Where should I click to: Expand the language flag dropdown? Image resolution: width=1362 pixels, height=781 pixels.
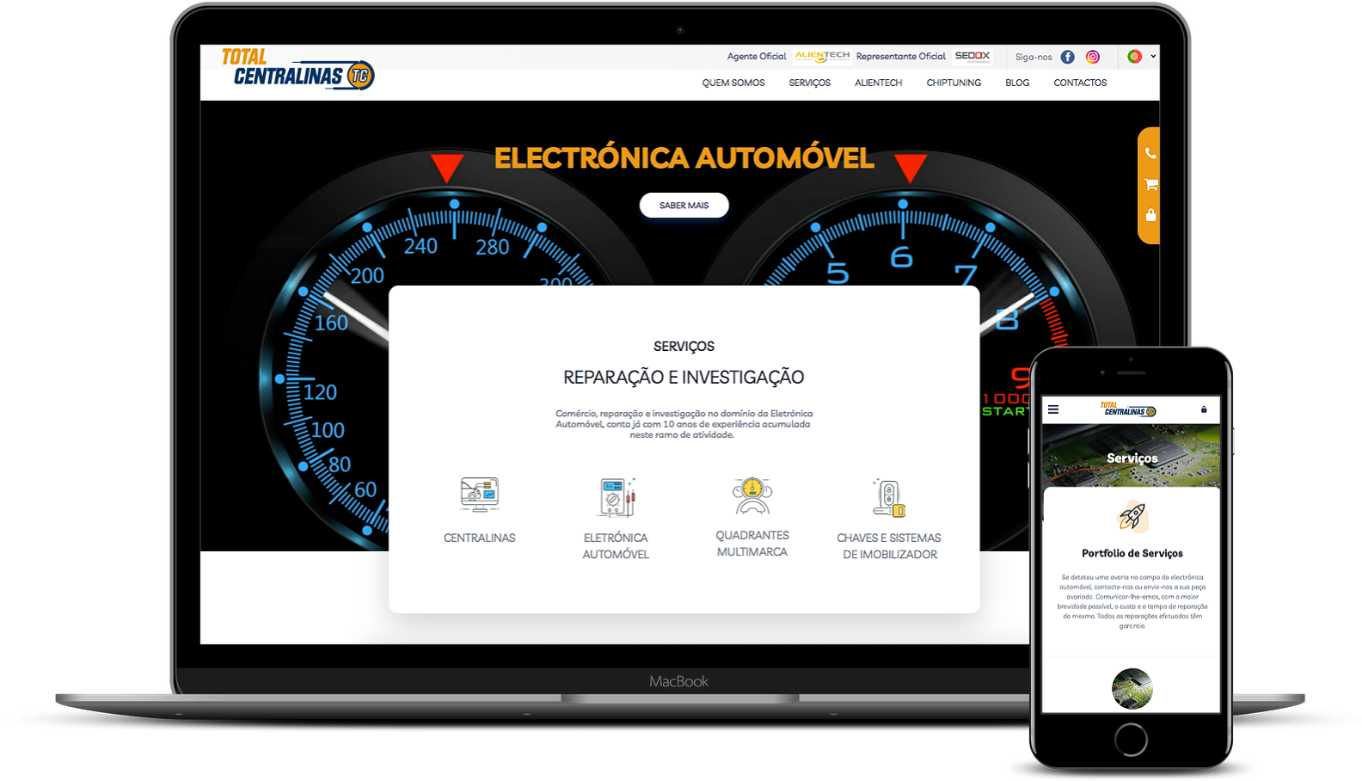coord(1141,57)
